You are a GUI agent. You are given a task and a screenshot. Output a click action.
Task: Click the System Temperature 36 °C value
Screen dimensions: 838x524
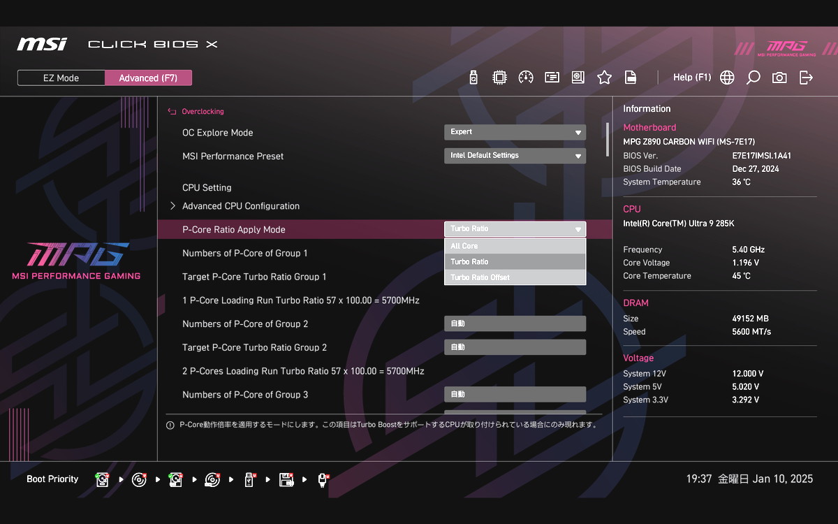742,182
